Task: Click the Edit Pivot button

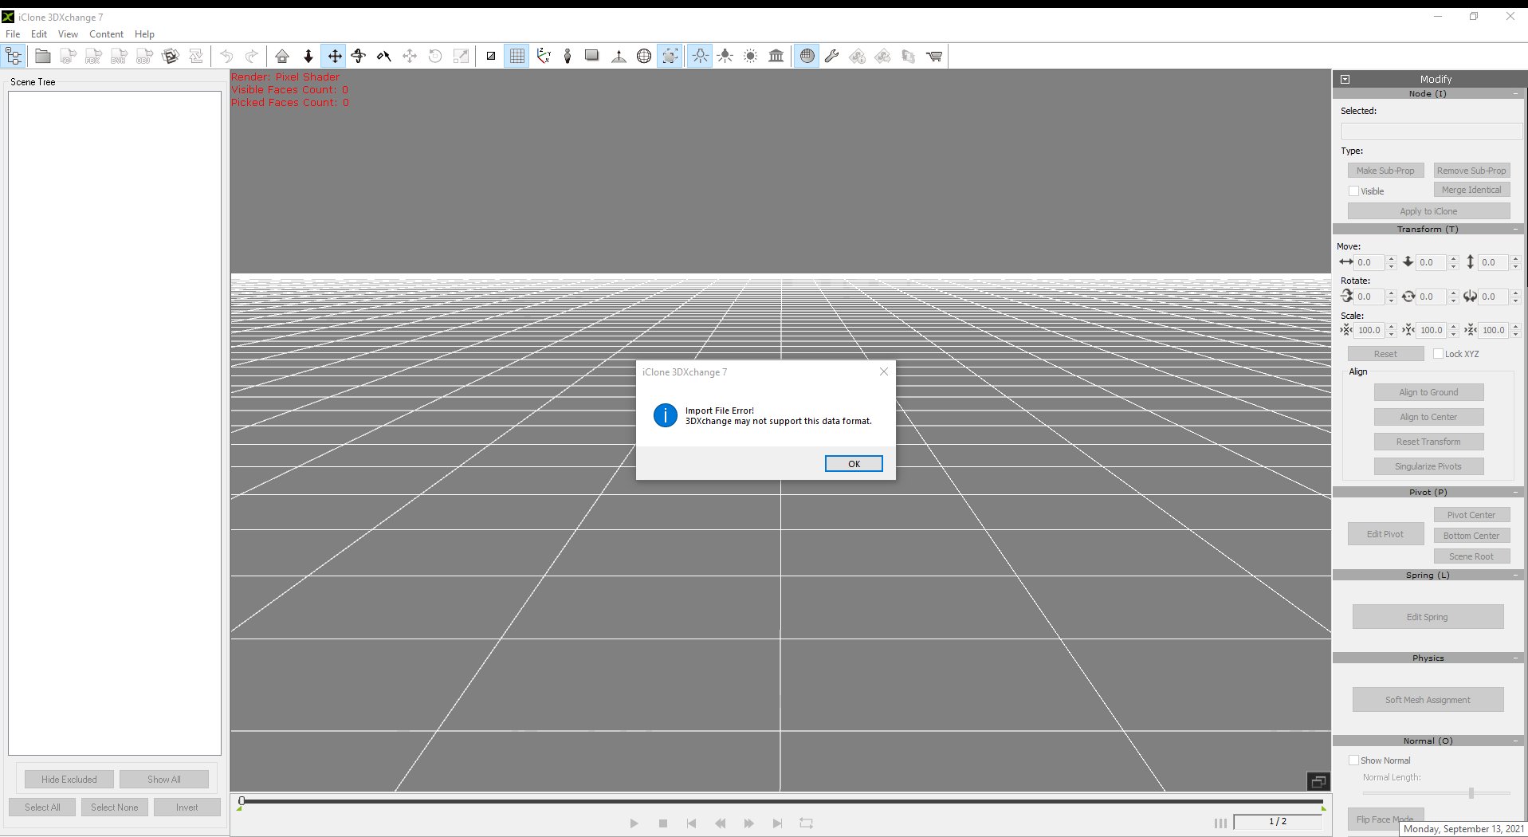Action: 1385,534
